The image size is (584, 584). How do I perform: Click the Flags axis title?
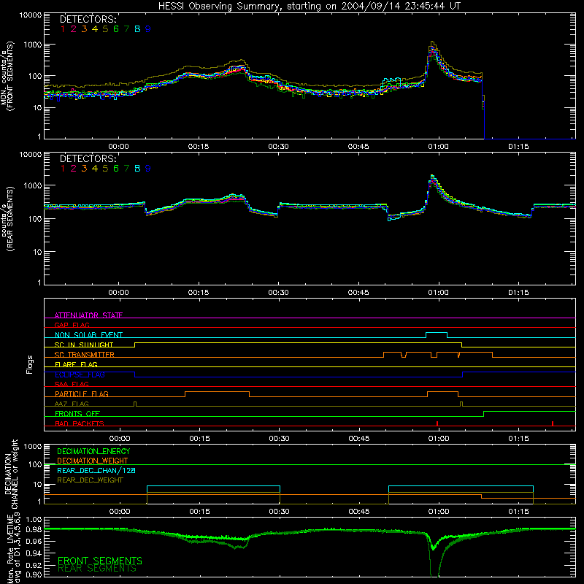tap(30, 364)
